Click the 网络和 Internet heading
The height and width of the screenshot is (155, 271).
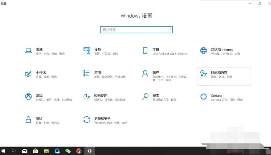(x=222, y=50)
